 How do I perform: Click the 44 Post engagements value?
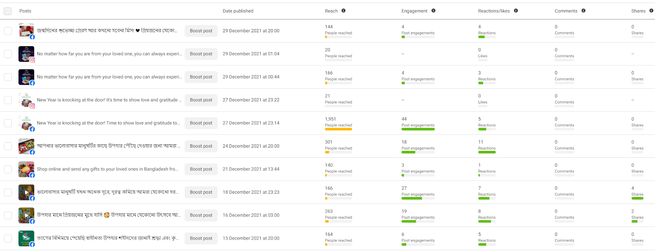(x=404, y=119)
